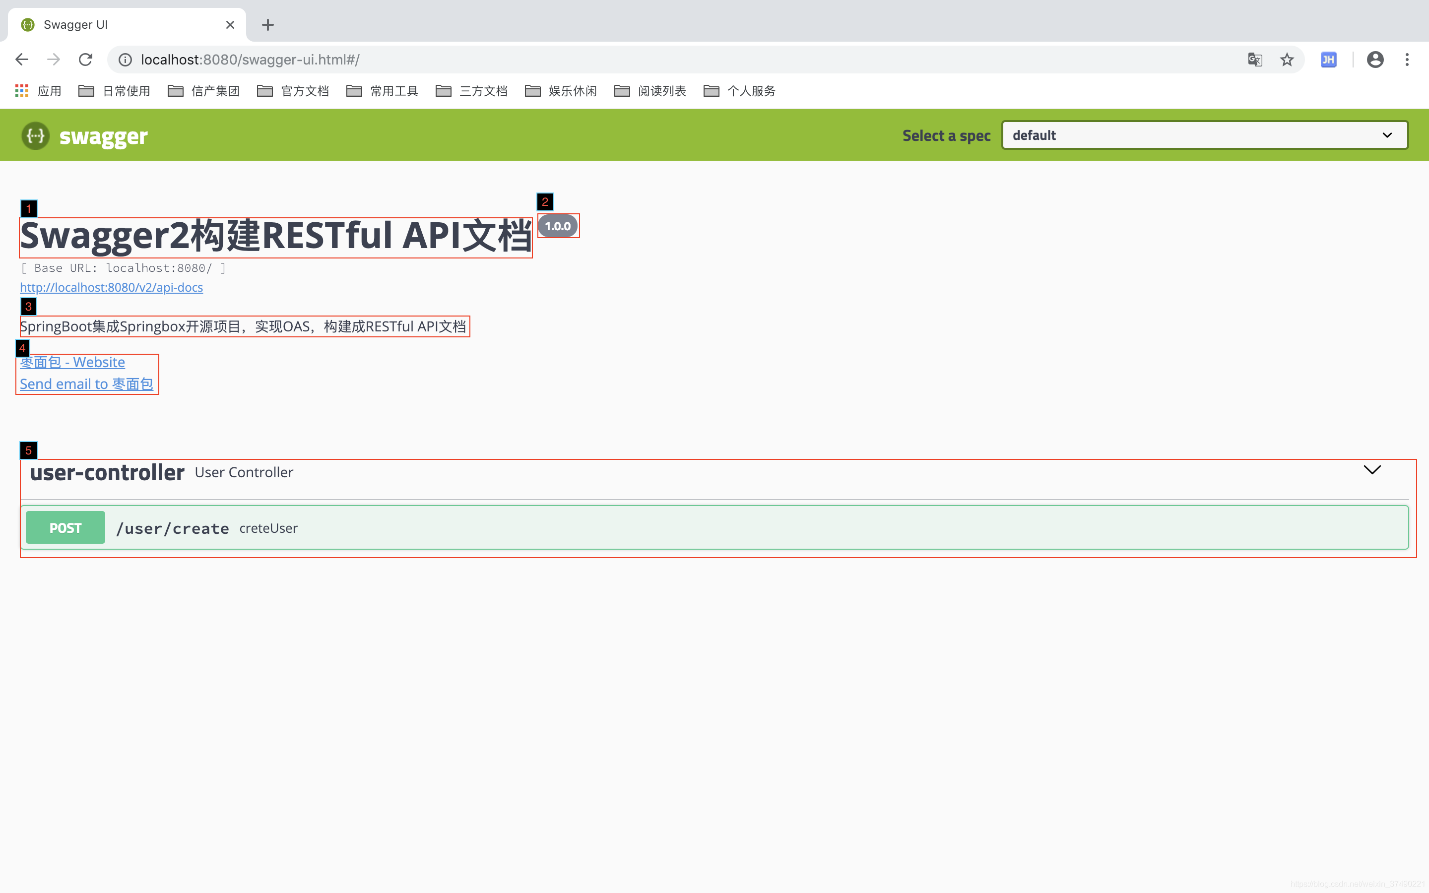Close the Swagger UI tab

tap(230, 25)
